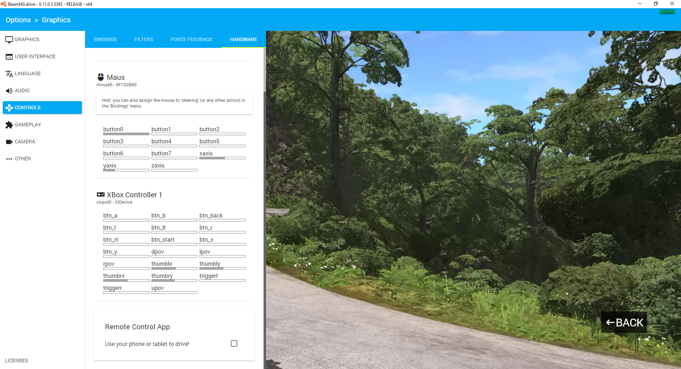
Task: Click the upov controller label
Action: [157, 288]
